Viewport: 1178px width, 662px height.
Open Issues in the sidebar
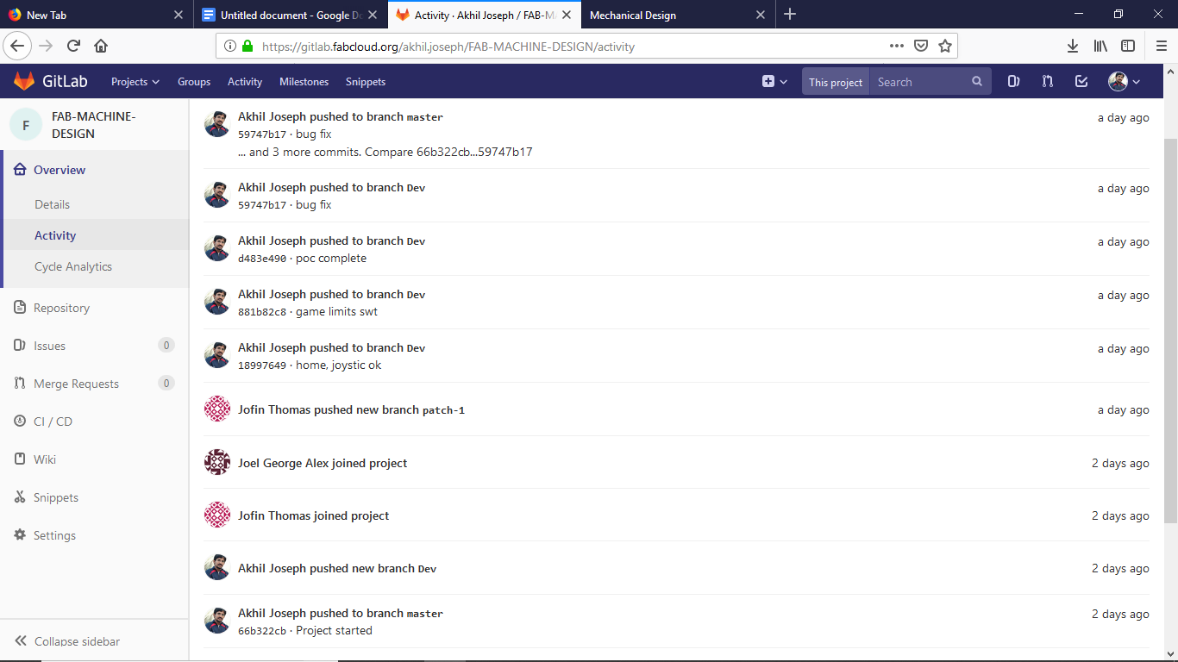[49, 346]
